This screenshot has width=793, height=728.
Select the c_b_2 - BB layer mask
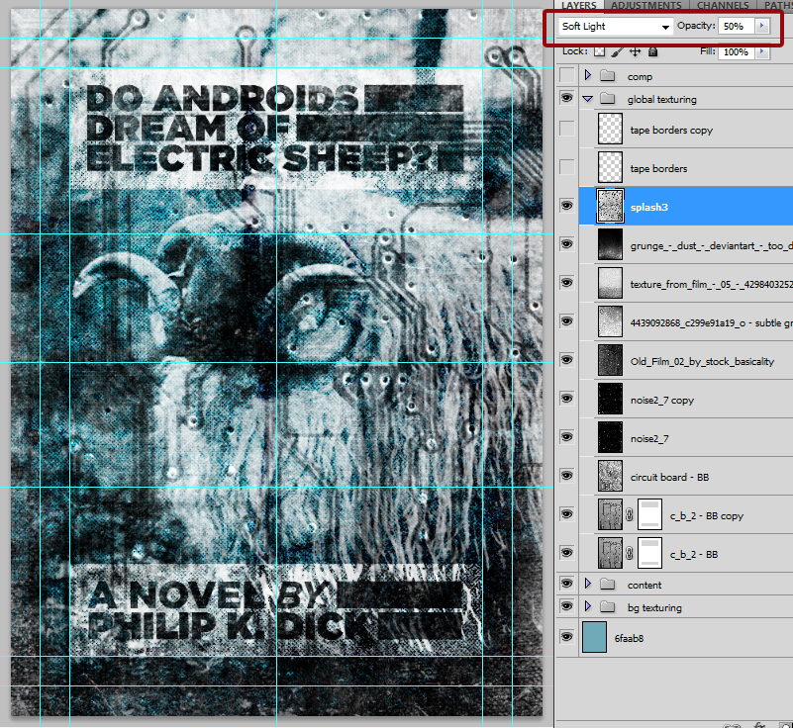coord(649,554)
